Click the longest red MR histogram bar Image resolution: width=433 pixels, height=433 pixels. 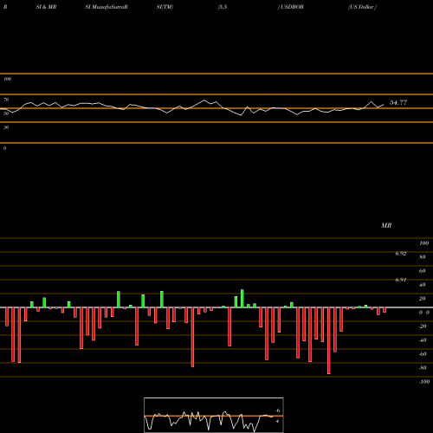329,340
